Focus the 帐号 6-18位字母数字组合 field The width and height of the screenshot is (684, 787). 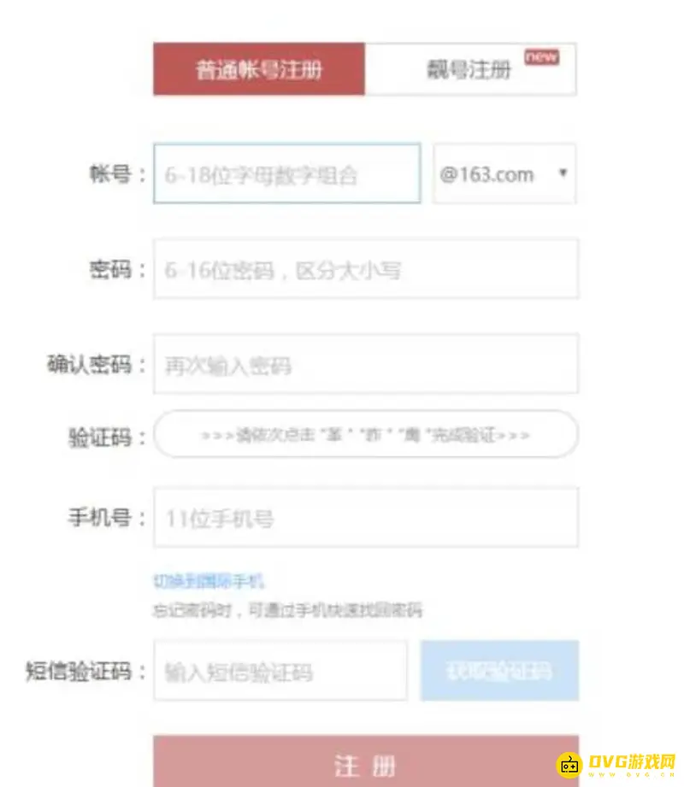pos(287,173)
